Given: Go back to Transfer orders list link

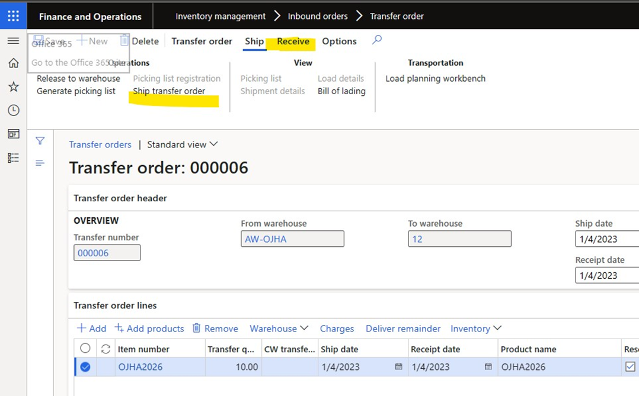Looking at the screenshot, I should click(100, 144).
